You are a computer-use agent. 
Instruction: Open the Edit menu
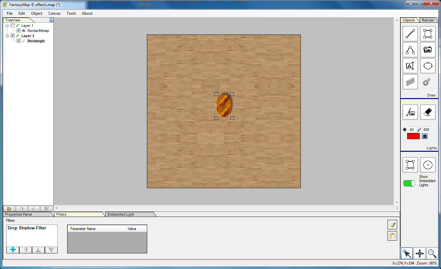tap(22, 13)
